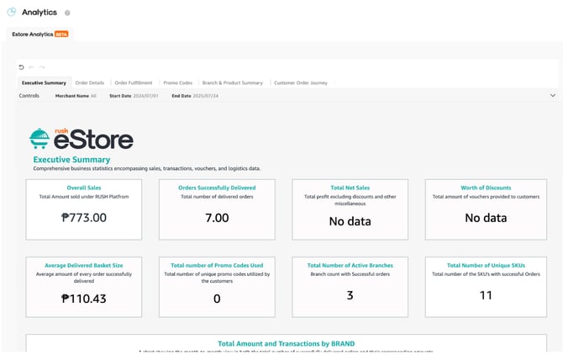The height and width of the screenshot is (355, 563).
Task: Click the Worth of Discounts title
Action: click(486, 188)
